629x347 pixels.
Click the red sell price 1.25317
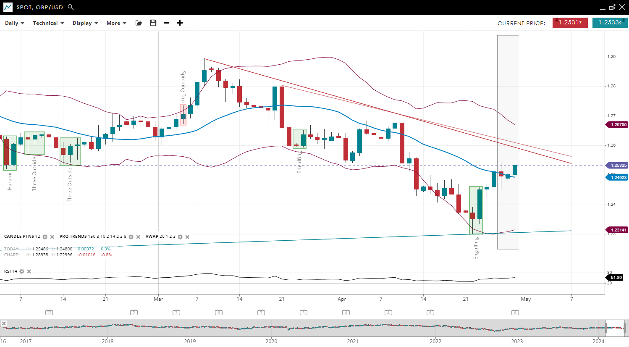pos(570,23)
